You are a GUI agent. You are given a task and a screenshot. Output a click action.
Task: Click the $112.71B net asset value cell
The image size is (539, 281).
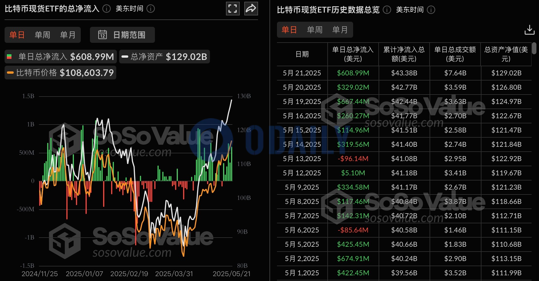pos(506,216)
